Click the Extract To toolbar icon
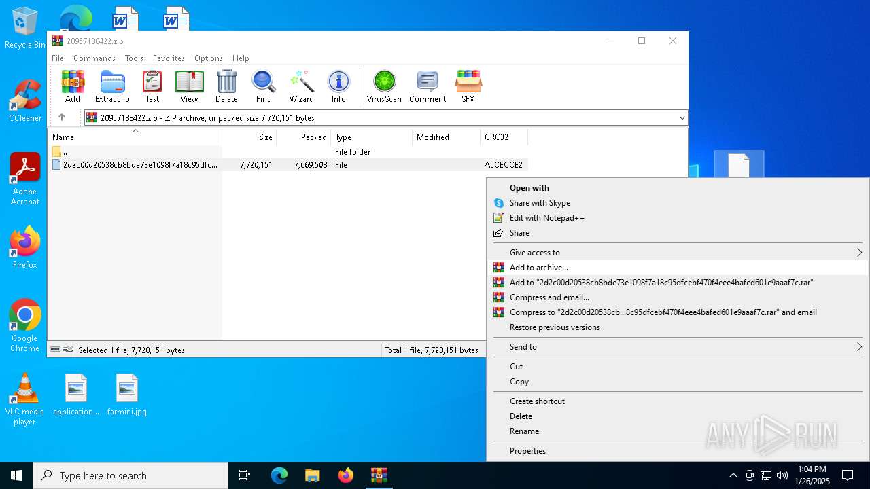Screen dimensions: 870x489 point(112,86)
